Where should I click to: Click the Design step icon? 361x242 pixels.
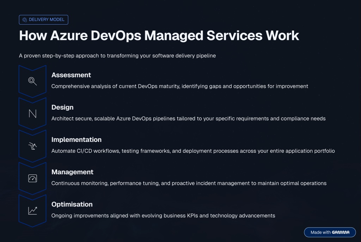32,113
